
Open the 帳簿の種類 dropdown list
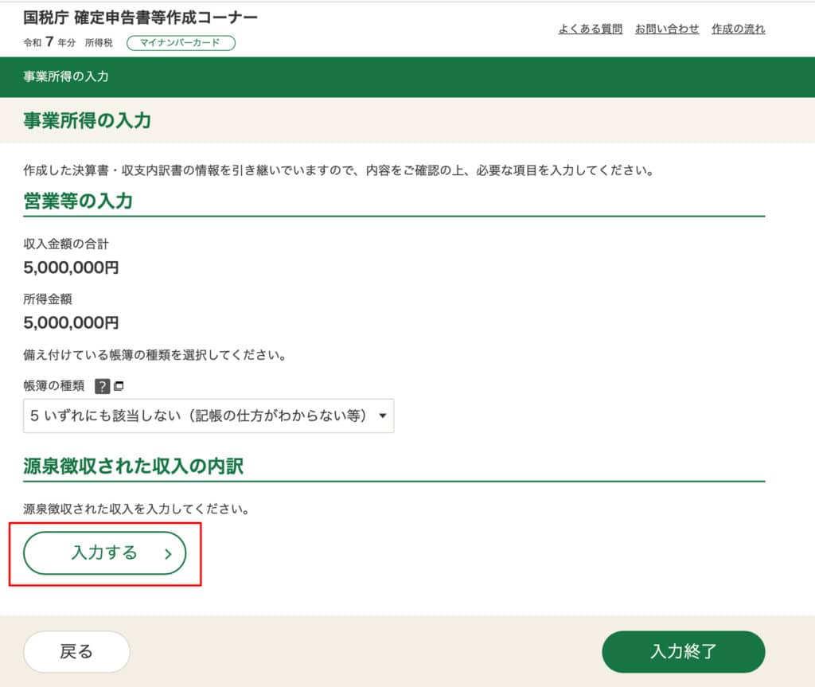209,416
